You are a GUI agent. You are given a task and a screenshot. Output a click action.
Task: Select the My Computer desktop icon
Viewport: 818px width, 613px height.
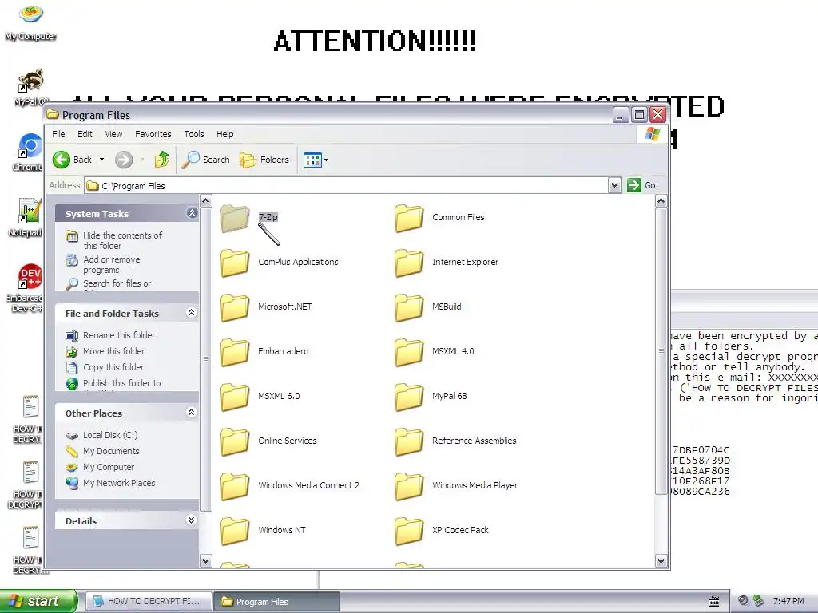click(31, 22)
